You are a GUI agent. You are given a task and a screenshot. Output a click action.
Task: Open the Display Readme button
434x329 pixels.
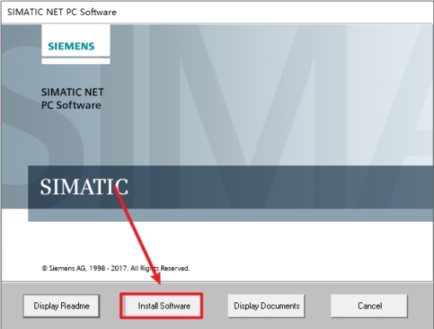61,305
